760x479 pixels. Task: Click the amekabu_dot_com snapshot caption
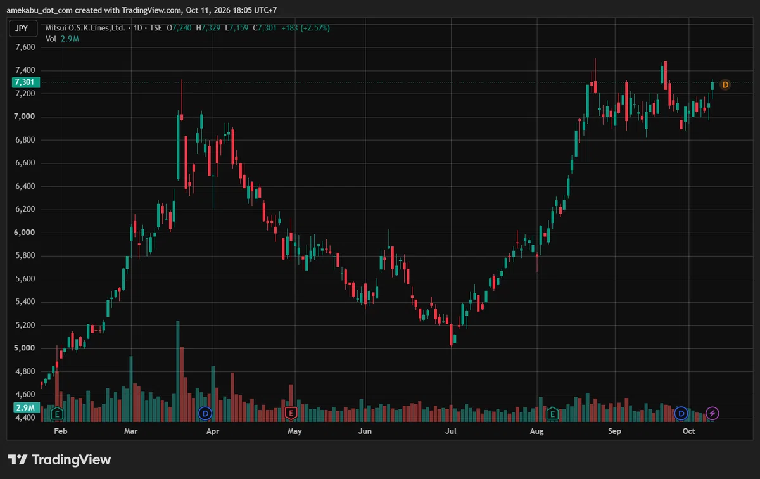click(142, 10)
